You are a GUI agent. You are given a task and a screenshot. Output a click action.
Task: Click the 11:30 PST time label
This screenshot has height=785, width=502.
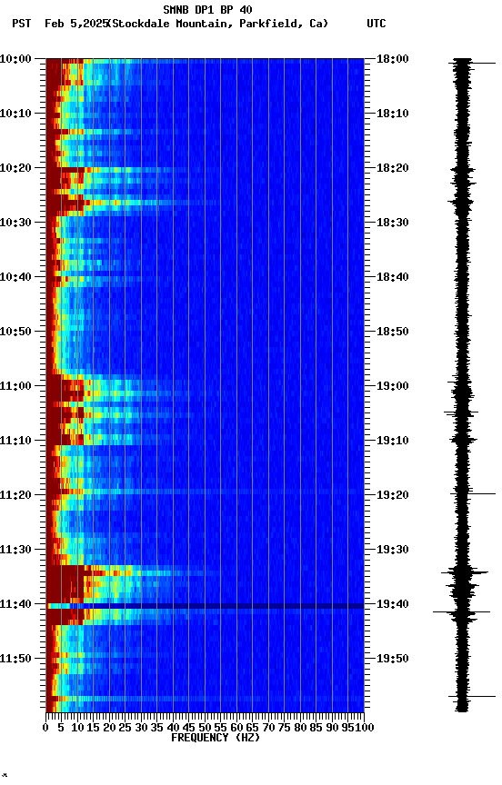point(15,550)
